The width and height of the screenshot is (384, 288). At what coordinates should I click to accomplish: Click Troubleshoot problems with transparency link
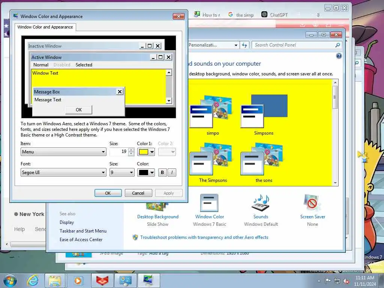point(204,237)
